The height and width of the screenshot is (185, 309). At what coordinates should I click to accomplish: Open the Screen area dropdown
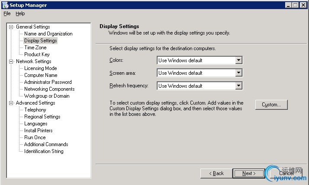(x=238, y=73)
